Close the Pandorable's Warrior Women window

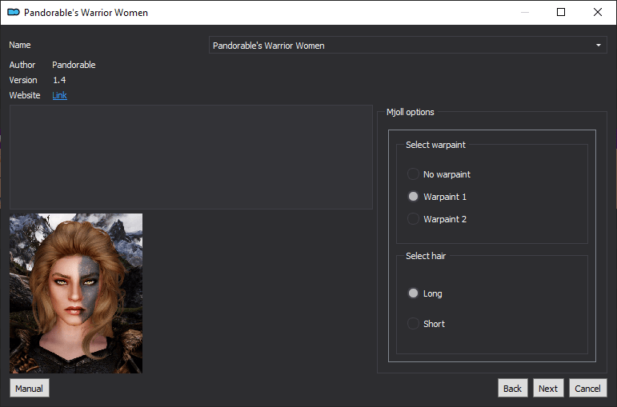pyautogui.click(x=597, y=12)
